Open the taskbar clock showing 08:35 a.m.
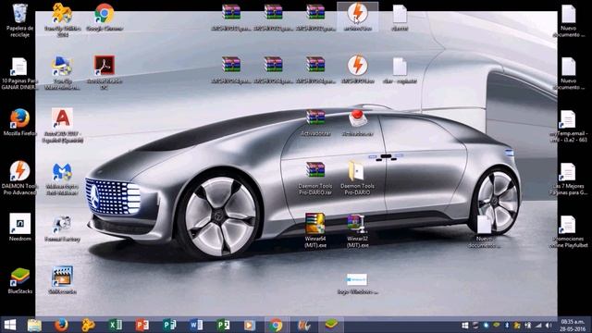Viewport: 592px width, 333px height. (x=573, y=326)
